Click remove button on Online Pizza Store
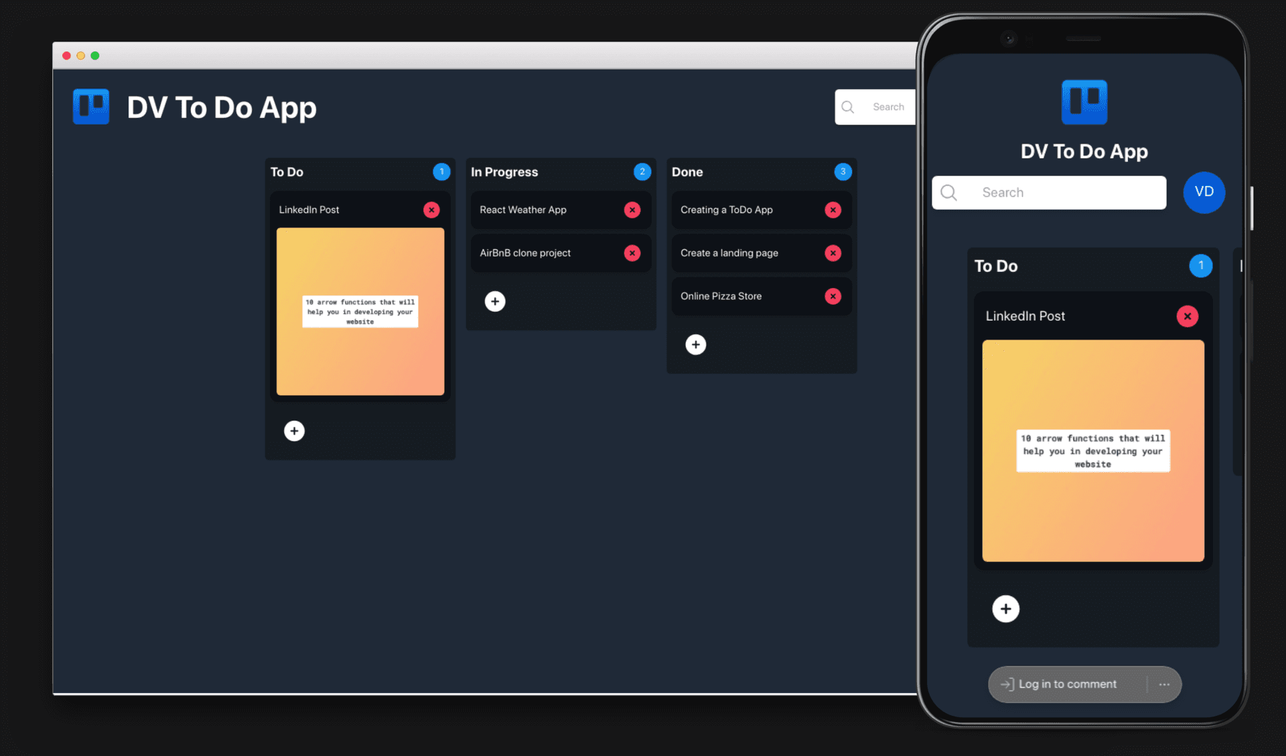The image size is (1286, 756). (x=833, y=296)
